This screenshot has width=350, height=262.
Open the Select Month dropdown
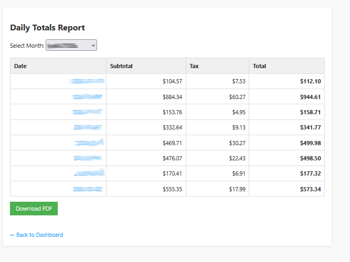coord(71,46)
